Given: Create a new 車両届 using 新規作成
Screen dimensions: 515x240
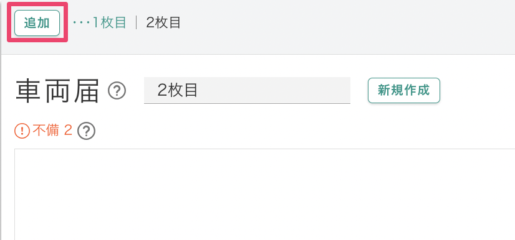Looking at the screenshot, I should pos(403,90).
